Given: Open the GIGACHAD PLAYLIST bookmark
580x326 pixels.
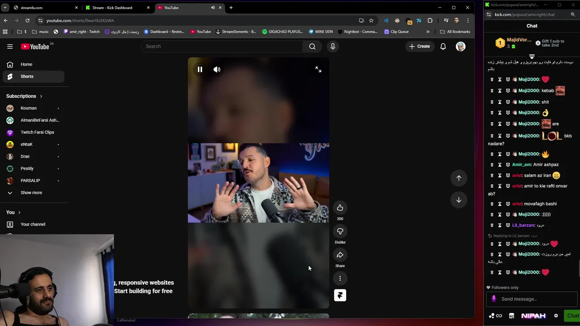Looking at the screenshot, I should coord(282,32).
